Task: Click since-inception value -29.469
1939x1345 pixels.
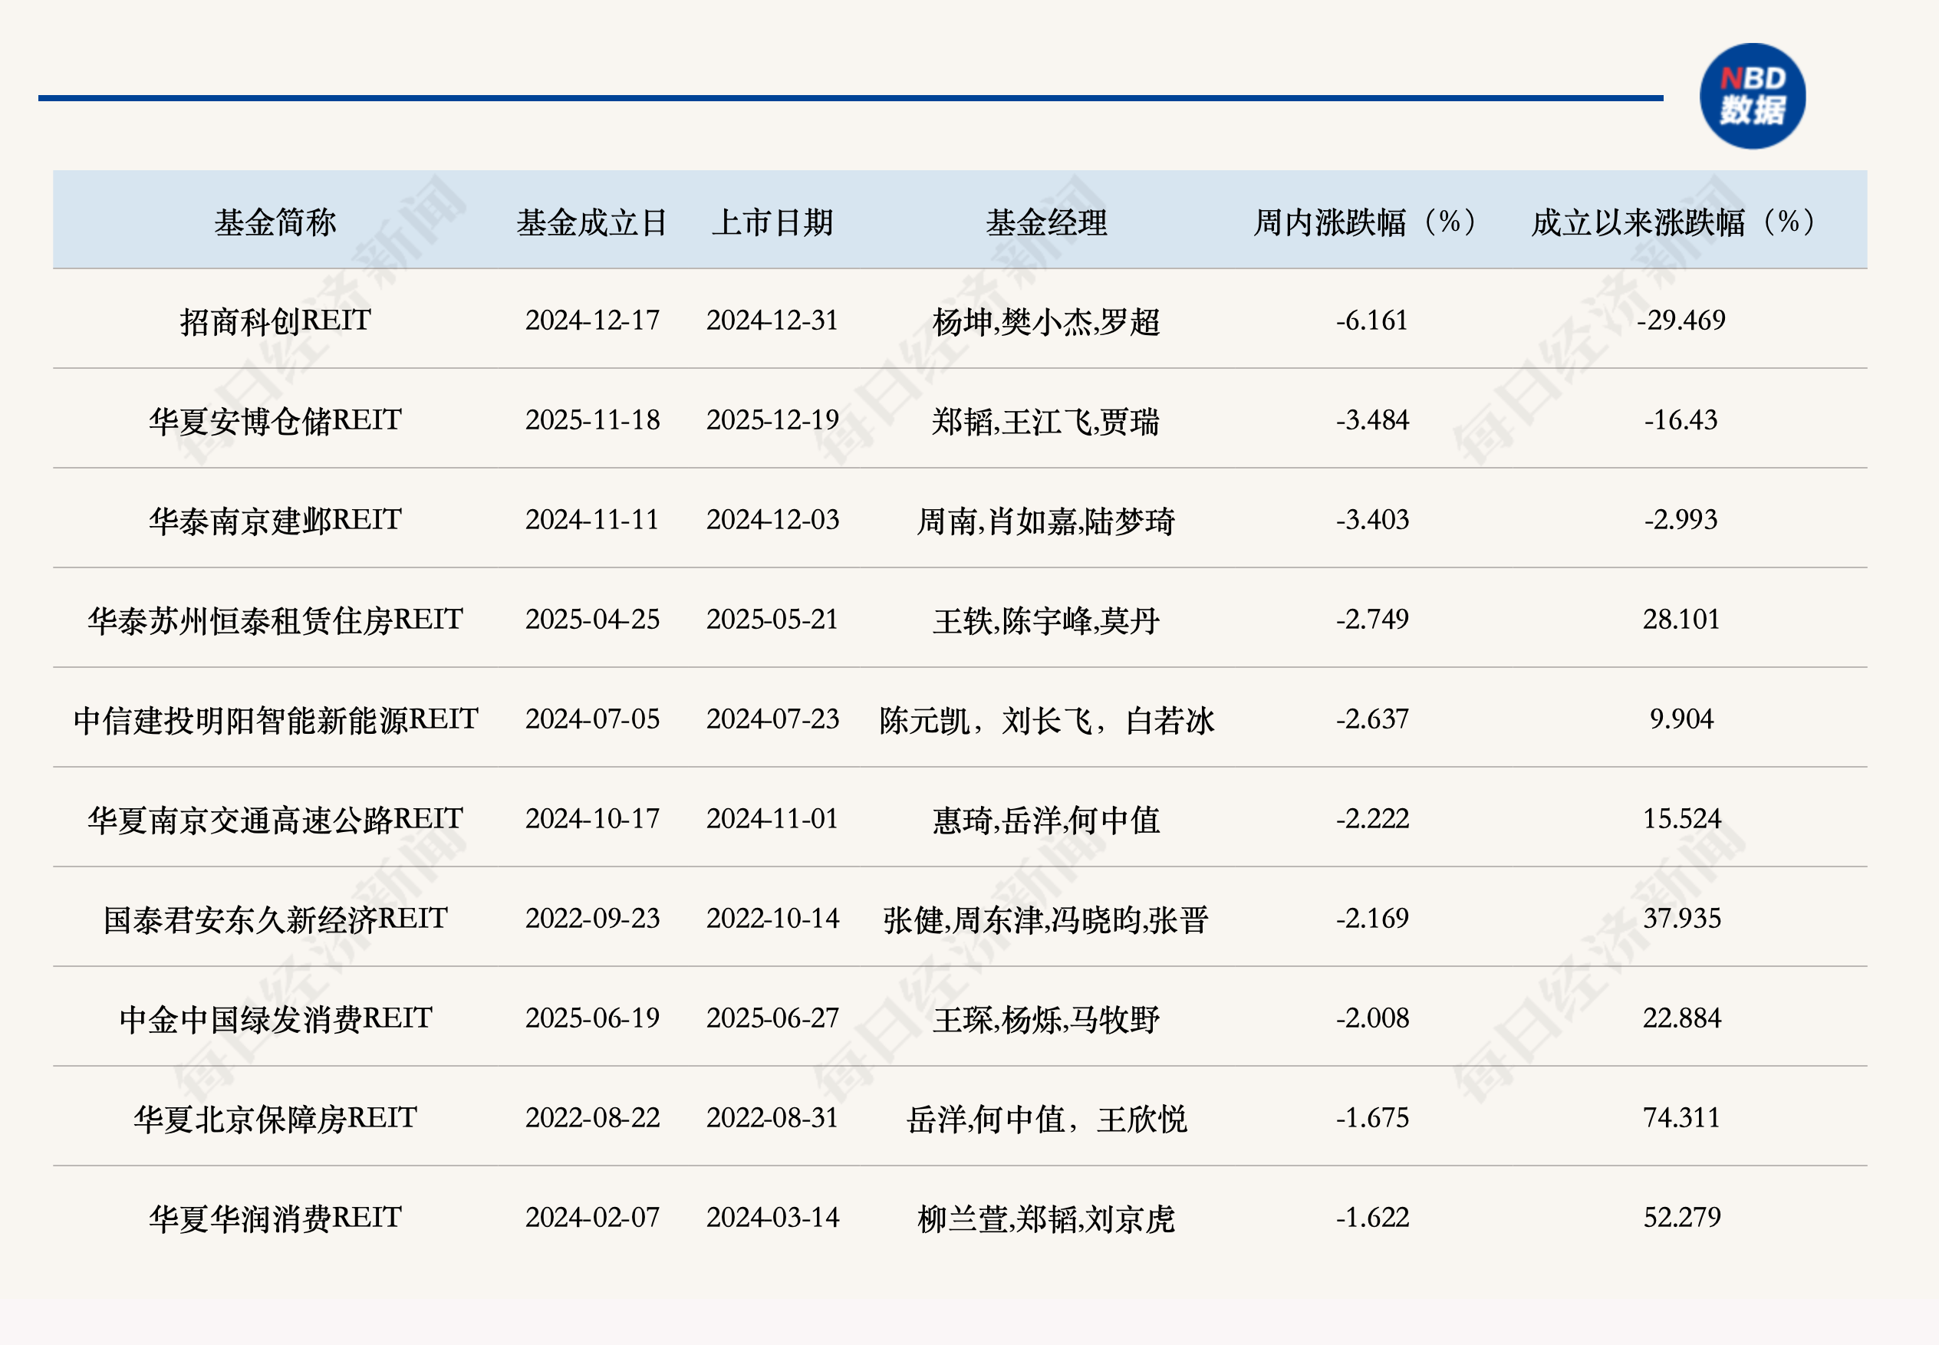Action: (x=1681, y=321)
